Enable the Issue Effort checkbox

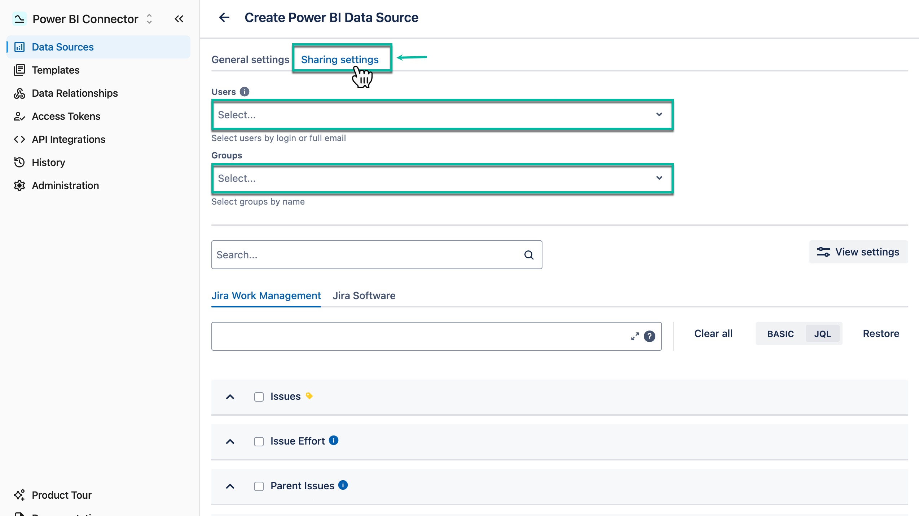pyautogui.click(x=259, y=441)
